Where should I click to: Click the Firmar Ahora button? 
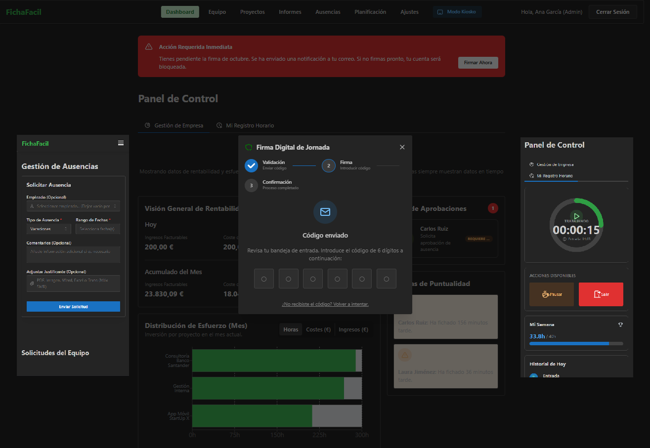click(478, 63)
